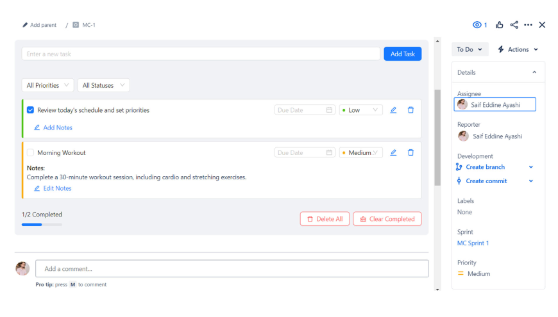
Task: Click the Add Task button
Action: click(402, 54)
